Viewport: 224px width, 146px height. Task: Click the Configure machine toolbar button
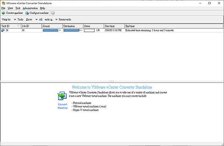pyautogui.click(x=37, y=13)
